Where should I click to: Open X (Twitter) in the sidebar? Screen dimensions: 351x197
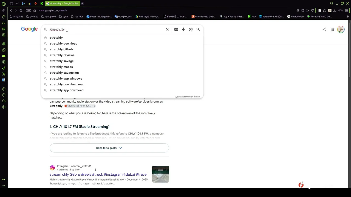[4, 74]
